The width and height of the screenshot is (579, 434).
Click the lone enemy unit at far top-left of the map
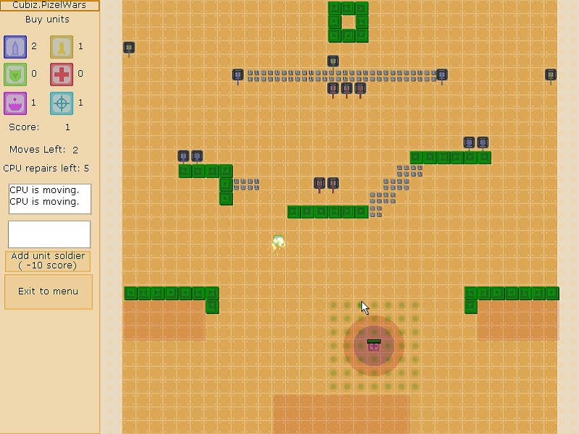point(129,48)
